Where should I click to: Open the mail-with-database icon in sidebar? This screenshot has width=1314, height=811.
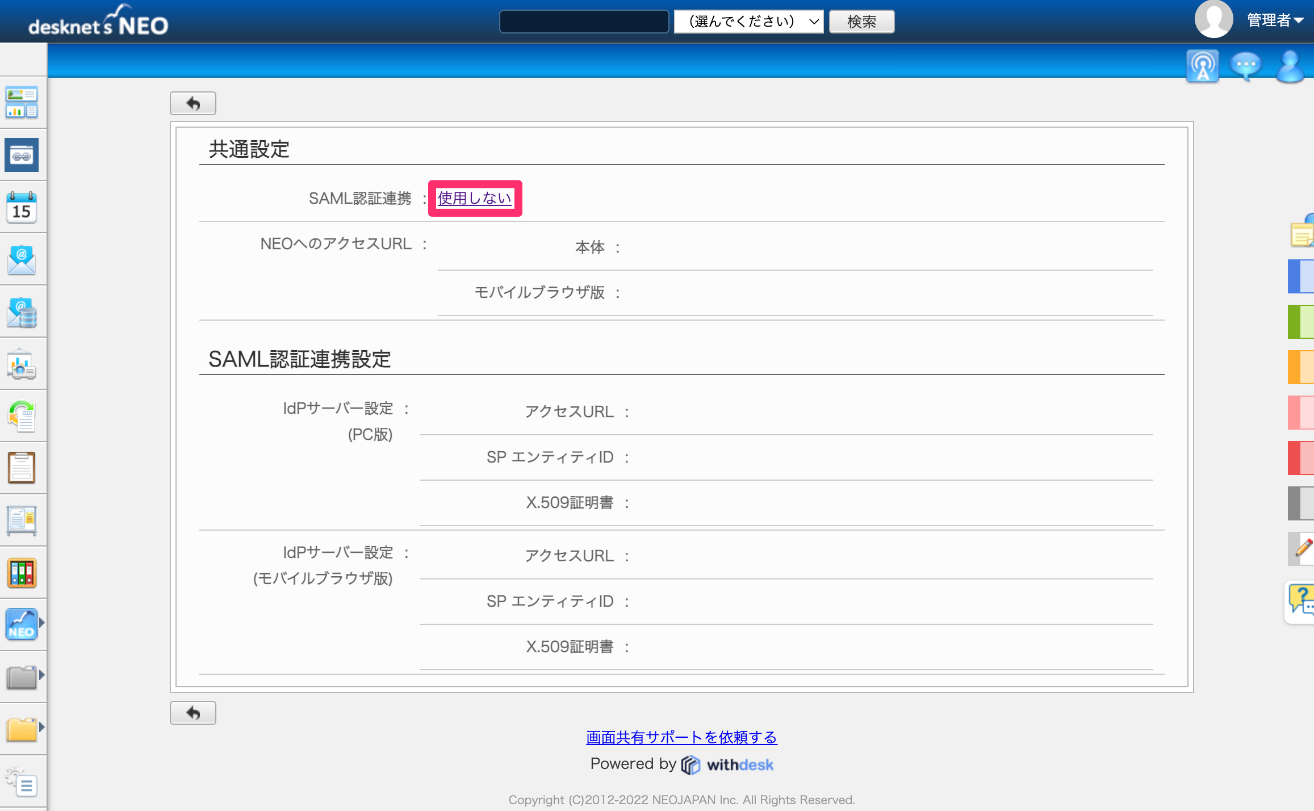coord(22,312)
